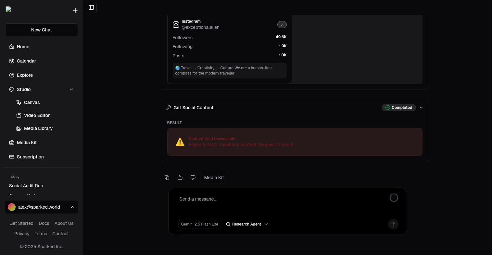Open the Media Library page
The height and width of the screenshot is (255, 492).
(x=38, y=128)
